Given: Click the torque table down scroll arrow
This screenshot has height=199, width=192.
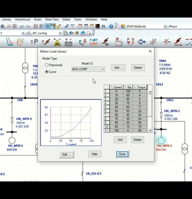Looking at the screenshot, I should [150, 131].
